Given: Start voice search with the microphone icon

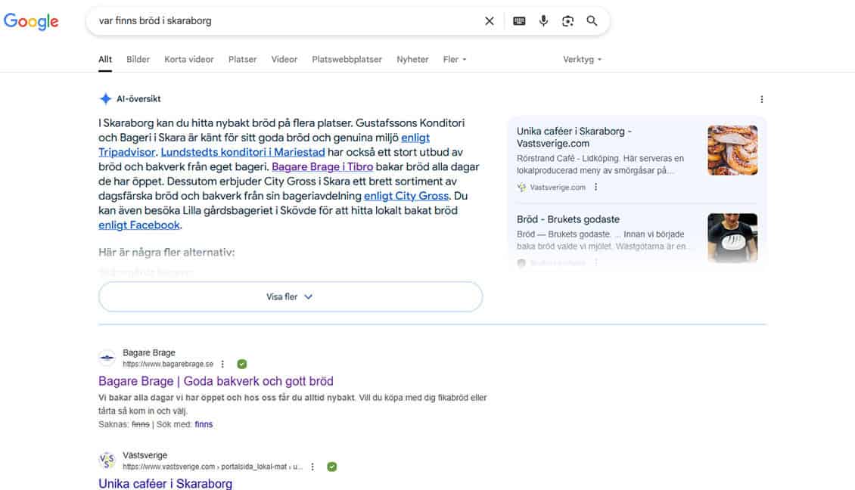Looking at the screenshot, I should point(543,20).
